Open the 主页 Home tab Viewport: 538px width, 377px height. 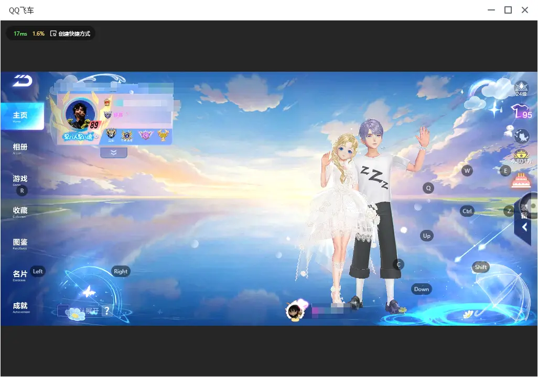pyautogui.click(x=22, y=116)
